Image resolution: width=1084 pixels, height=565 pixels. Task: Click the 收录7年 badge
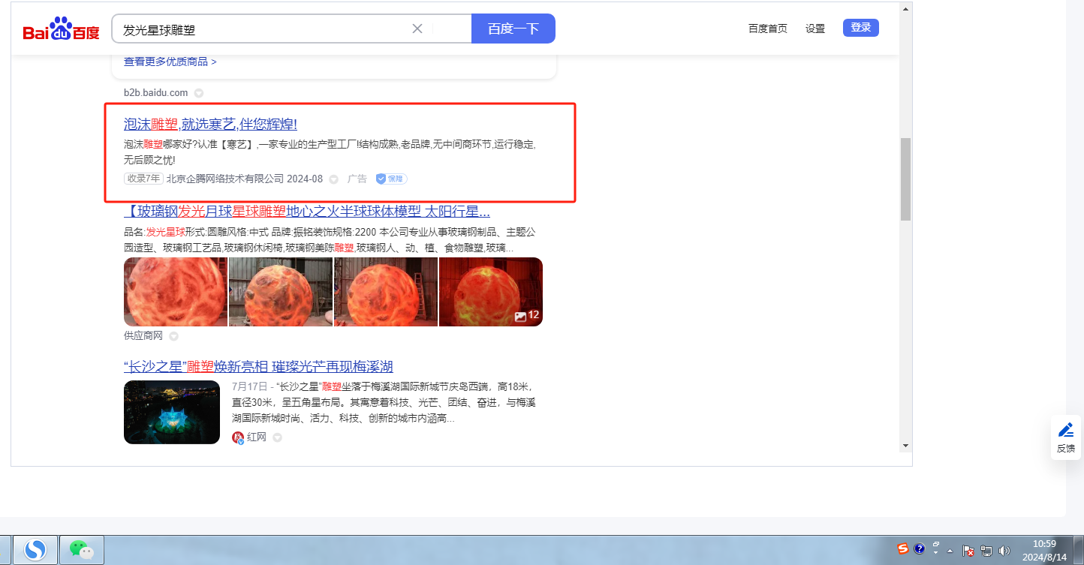pyautogui.click(x=143, y=179)
